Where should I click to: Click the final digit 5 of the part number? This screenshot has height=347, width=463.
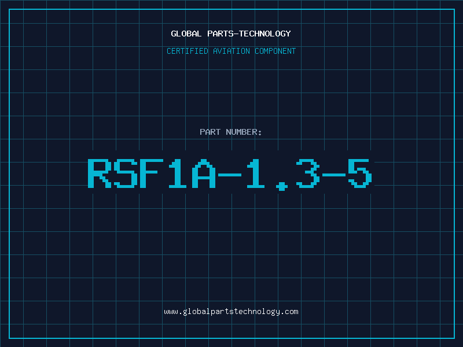360,173
